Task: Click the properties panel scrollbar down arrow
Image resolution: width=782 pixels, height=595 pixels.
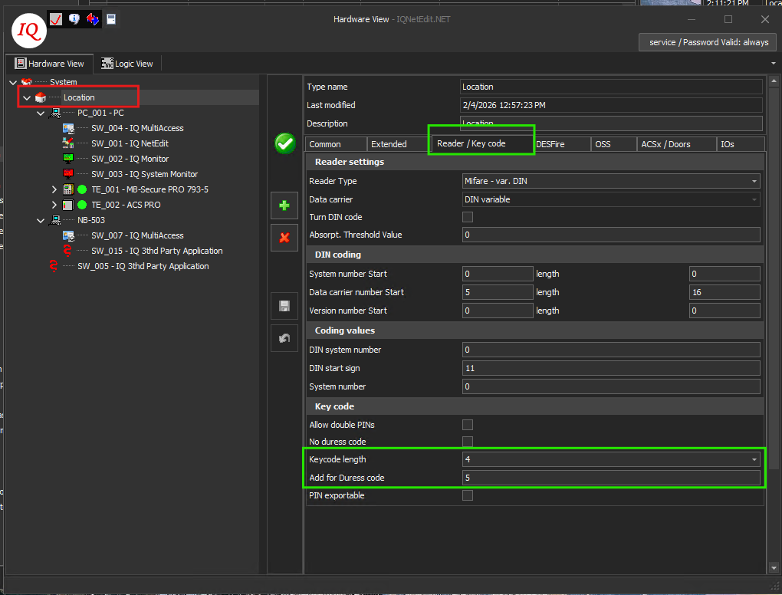Action: (774, 567)
